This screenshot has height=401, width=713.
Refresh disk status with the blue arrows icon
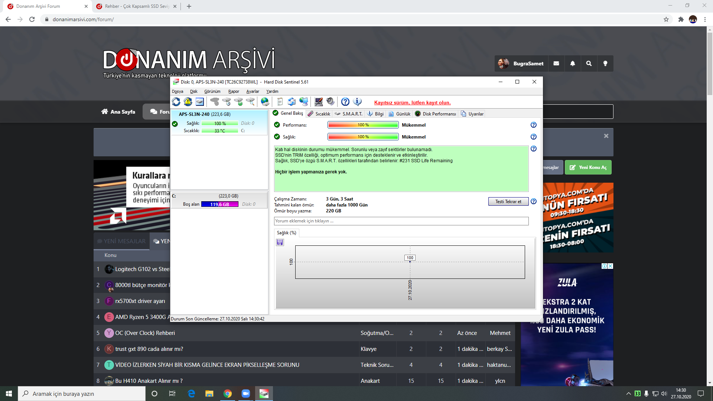pyautogui.click(x=176, y=102)
